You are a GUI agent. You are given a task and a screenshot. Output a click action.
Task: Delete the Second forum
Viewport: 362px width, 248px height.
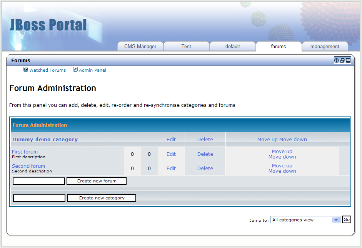(205, 168)
